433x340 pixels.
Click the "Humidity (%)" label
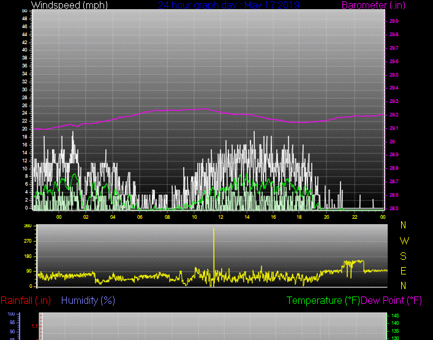(x=88, y=300)
